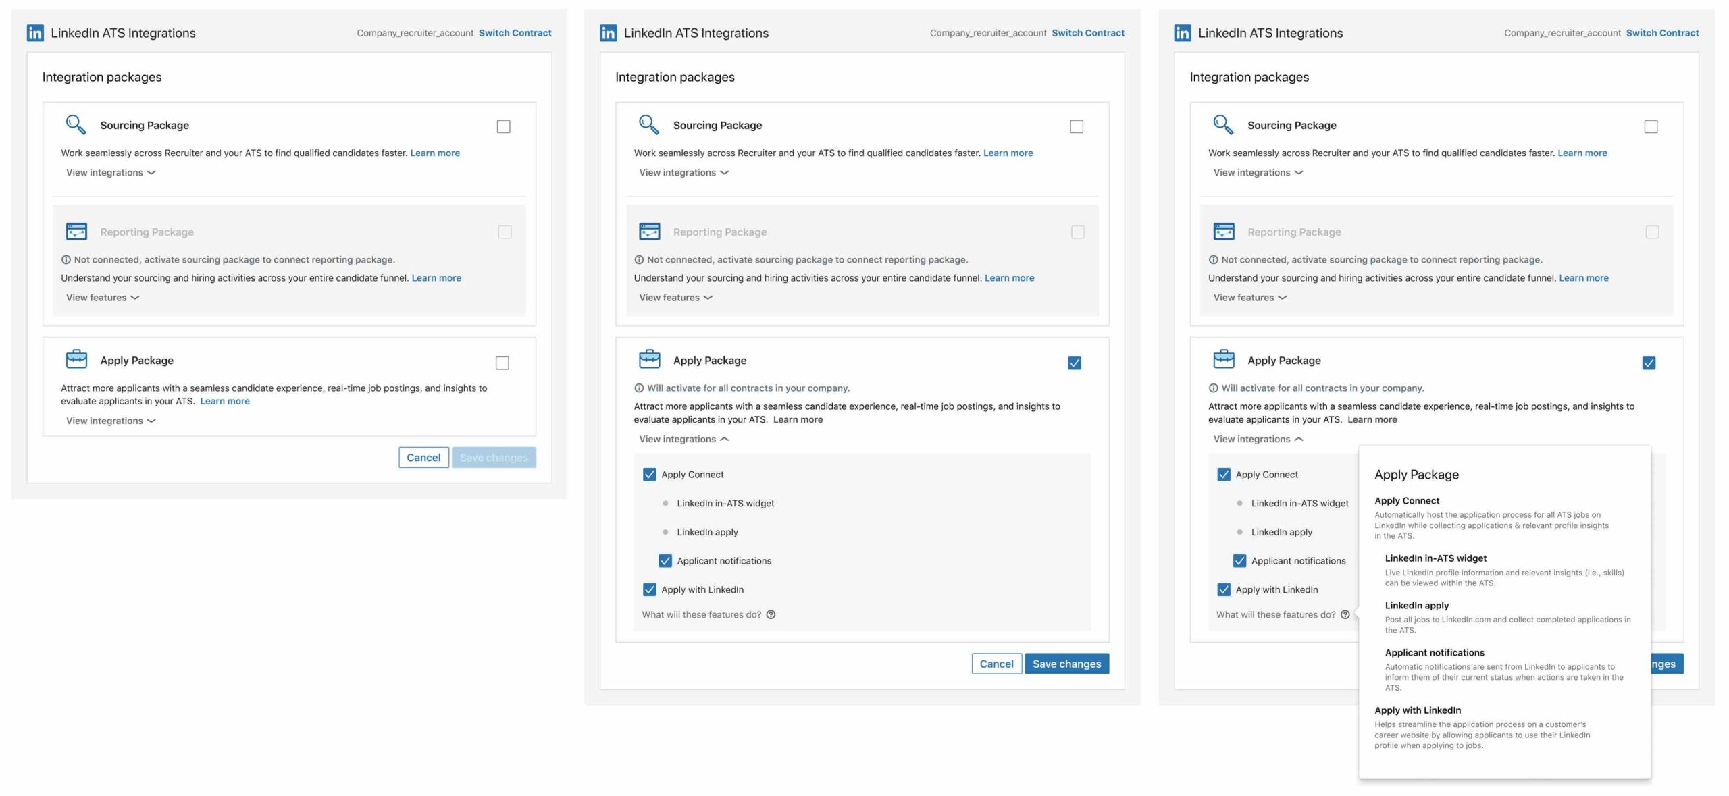
Task: Click 'Applicant notifications' heading in tooltip popup
Action: pos(1435,653)
